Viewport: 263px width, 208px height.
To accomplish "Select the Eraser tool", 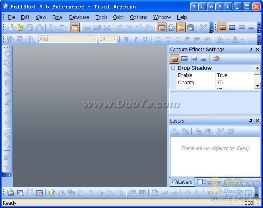I will click(x=7, y=112).
